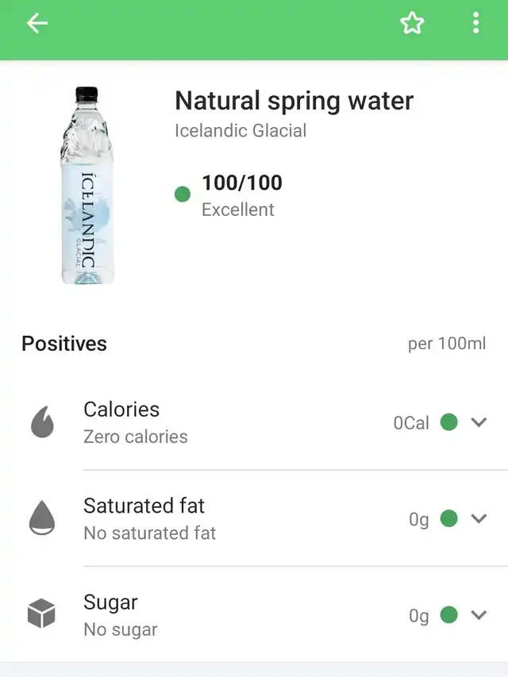Click the green dot beside Saturated fat 0g
This screenshot has width=508, height=677.
(448, 518)
